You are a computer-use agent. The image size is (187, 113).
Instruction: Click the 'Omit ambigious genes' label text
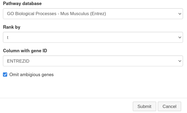tap(32, 75)
